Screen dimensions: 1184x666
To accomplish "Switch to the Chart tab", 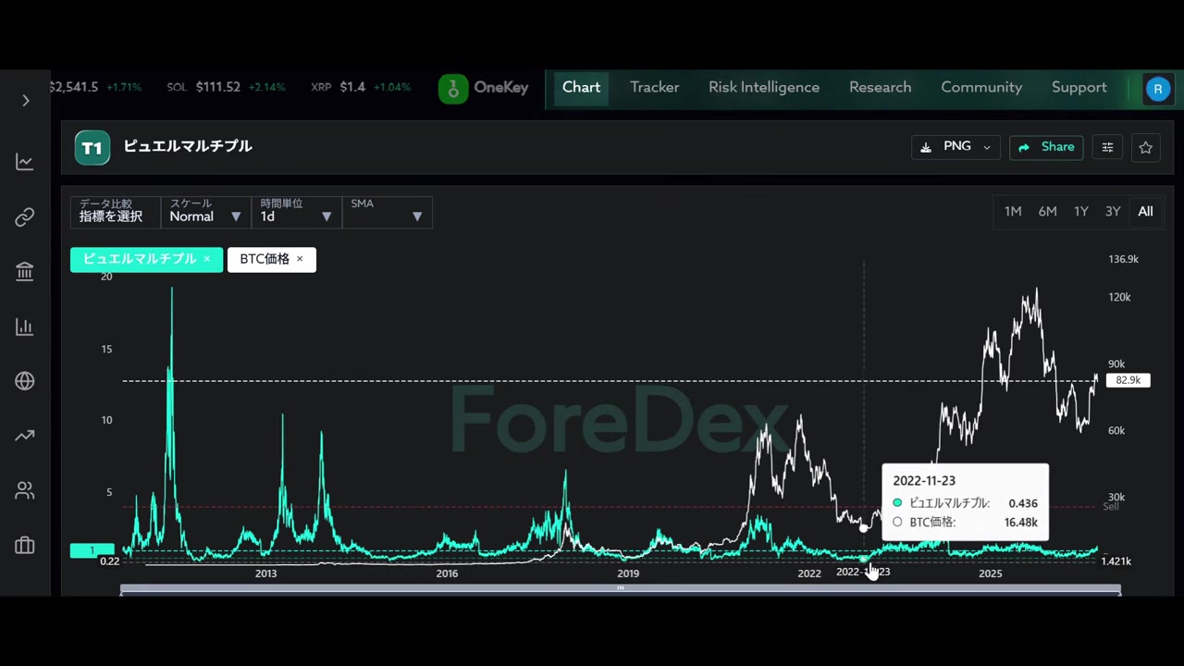I will tap(582, 88).
